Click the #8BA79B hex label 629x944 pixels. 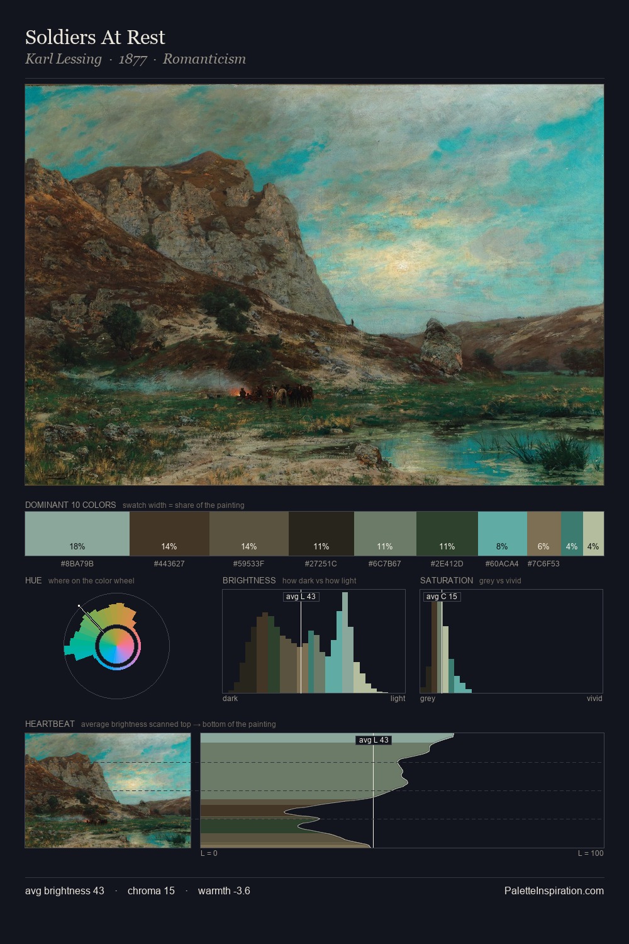coord(77,564)
